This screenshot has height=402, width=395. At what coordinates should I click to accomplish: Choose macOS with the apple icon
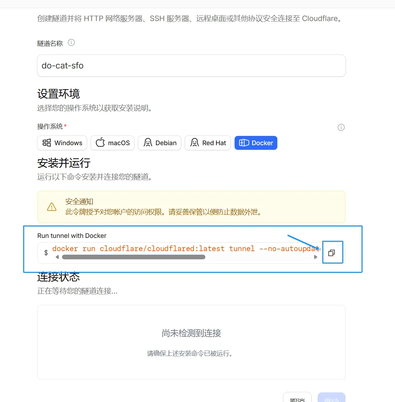[x=112, y=143]
